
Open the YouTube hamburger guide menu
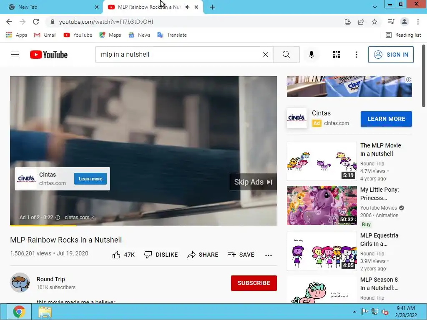(15, 55)
